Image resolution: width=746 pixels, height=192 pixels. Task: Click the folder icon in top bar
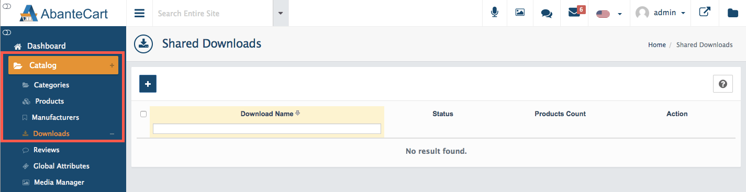733,13
